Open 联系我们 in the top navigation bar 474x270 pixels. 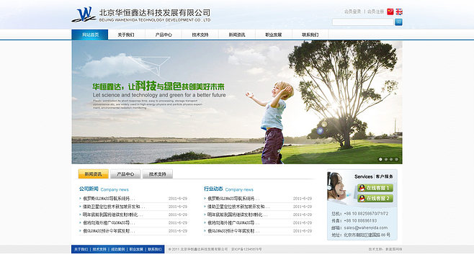click(310, 35)
